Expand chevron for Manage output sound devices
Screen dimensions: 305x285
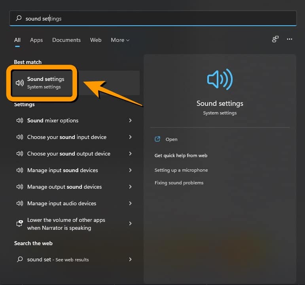(130, 187)
